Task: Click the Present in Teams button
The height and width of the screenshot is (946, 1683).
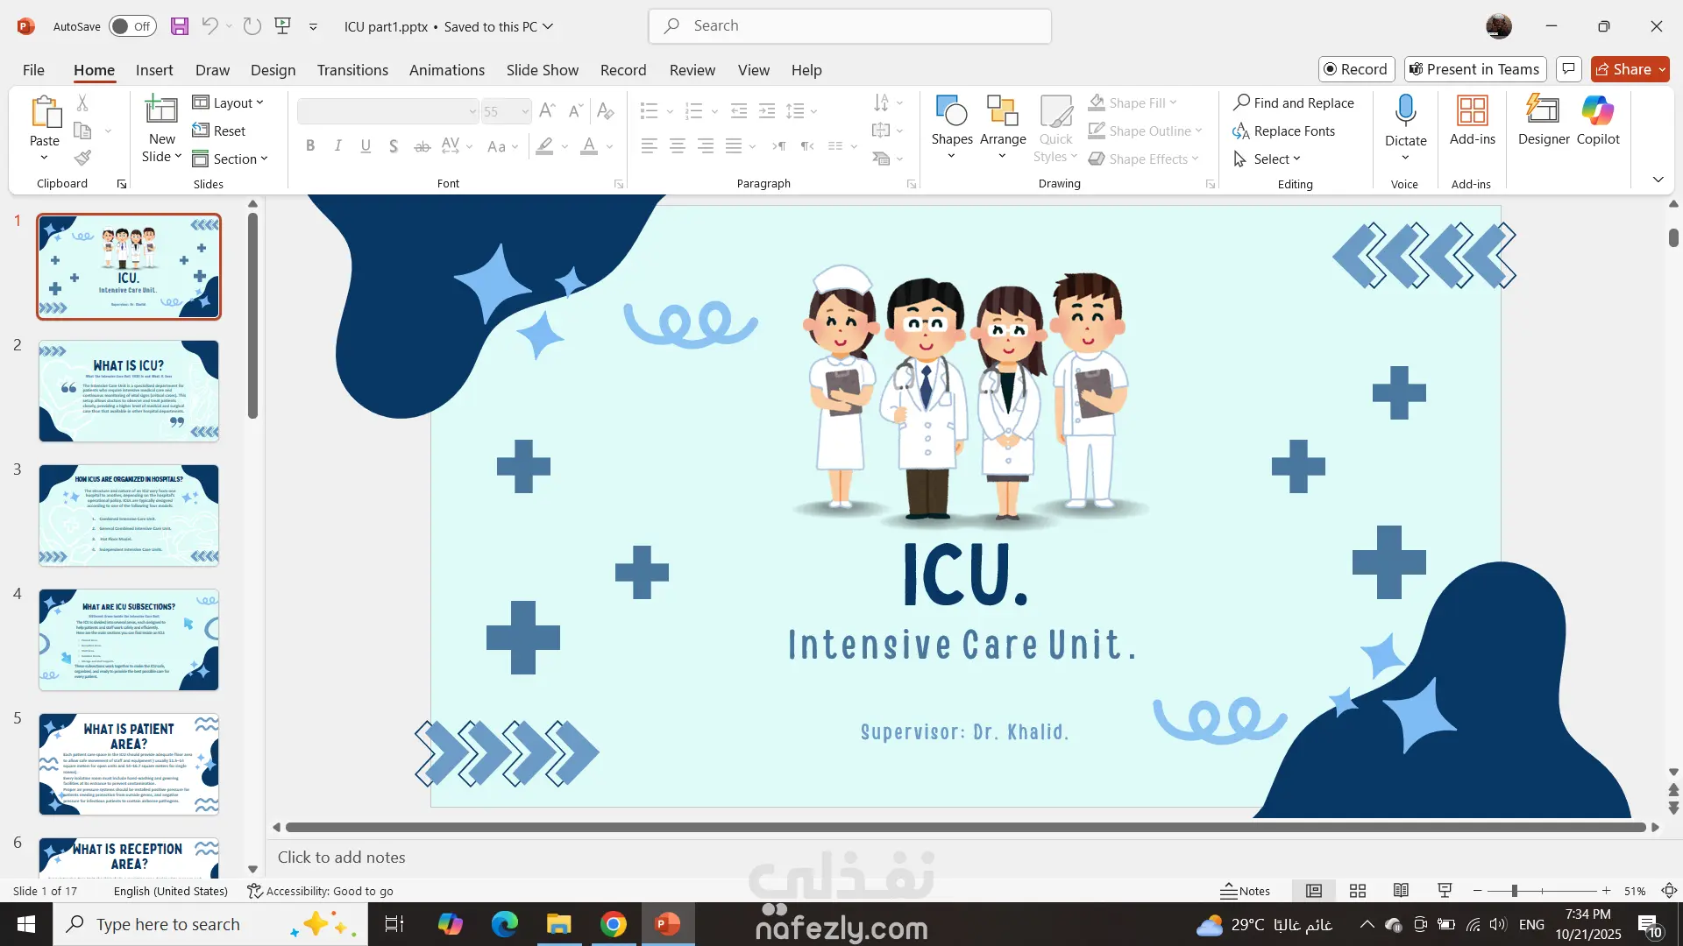Action: click(x=1474, y=69)
